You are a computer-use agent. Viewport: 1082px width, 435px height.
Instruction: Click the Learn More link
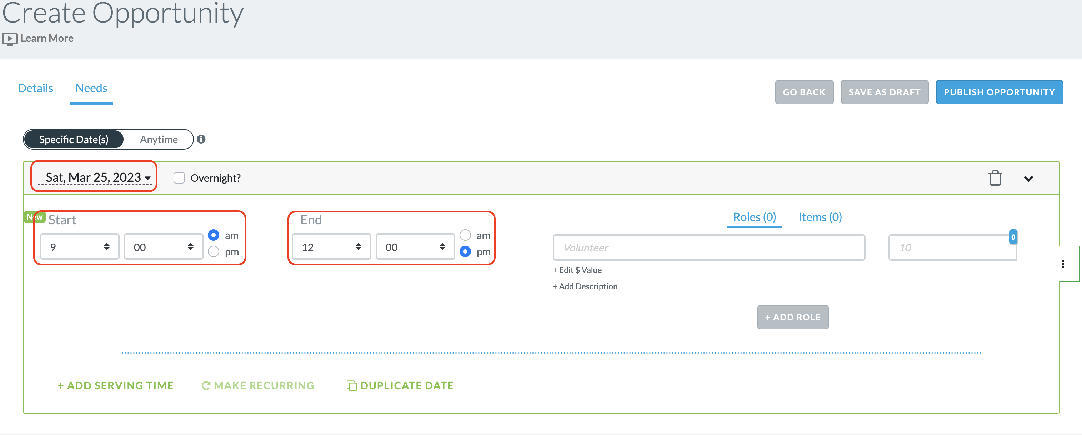[47, 39]
